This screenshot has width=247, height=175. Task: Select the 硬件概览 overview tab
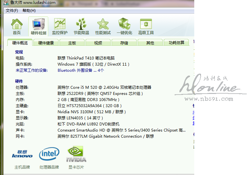point(20,43)
